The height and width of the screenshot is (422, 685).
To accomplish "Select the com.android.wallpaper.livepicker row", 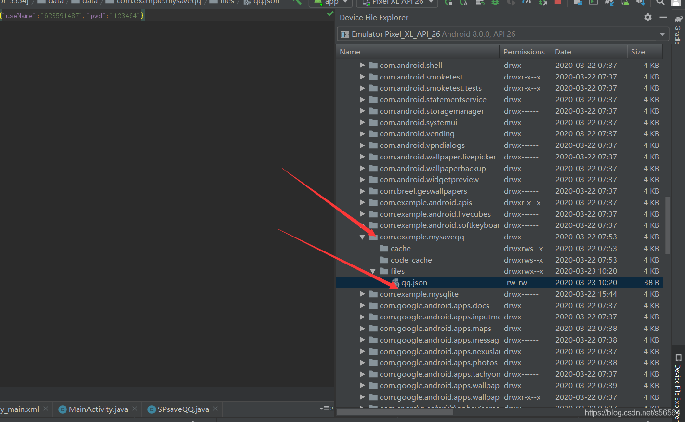I will point(499,157).
